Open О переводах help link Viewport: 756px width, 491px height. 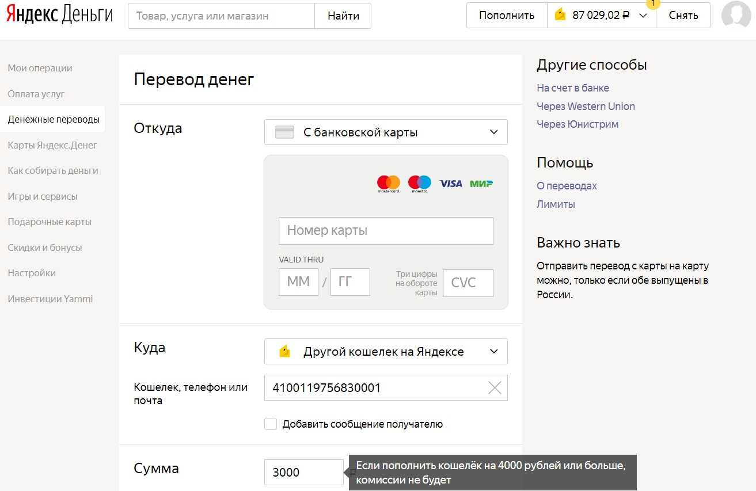click(x=567, y=186)
